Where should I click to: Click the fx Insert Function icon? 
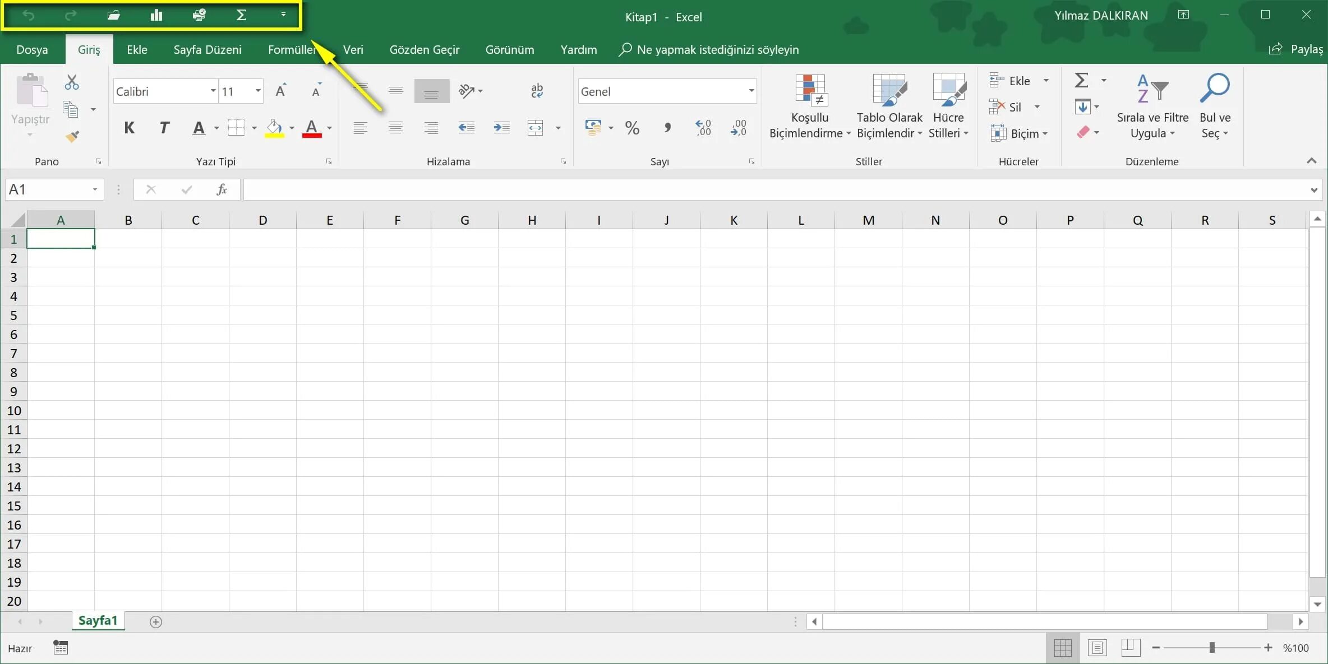222,189
